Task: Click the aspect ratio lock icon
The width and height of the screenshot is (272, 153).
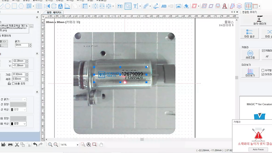Action: [x=9, y=83]
